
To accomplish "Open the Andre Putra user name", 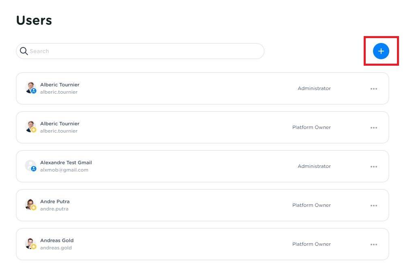I will [x=55, y=202].
